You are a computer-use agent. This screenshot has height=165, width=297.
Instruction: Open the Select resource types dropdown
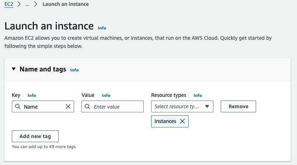[x=182, y=106]
